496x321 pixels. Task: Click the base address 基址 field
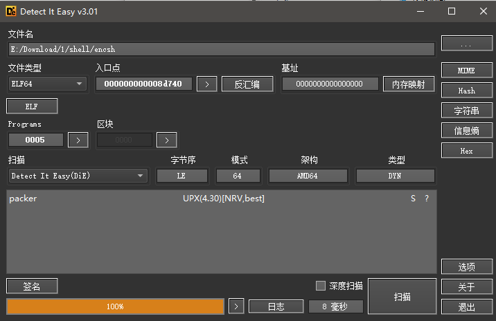click(x=330, y=84)
